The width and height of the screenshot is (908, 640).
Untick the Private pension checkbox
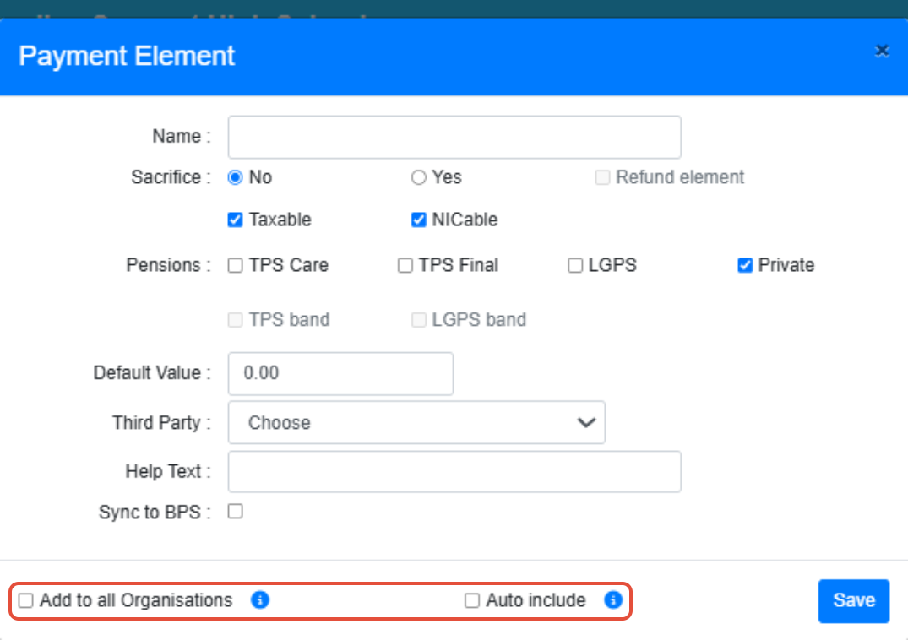(x=745, y=266)
